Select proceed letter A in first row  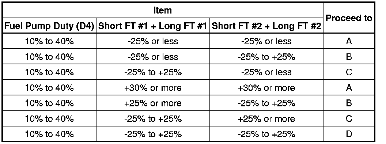point(349,41)
